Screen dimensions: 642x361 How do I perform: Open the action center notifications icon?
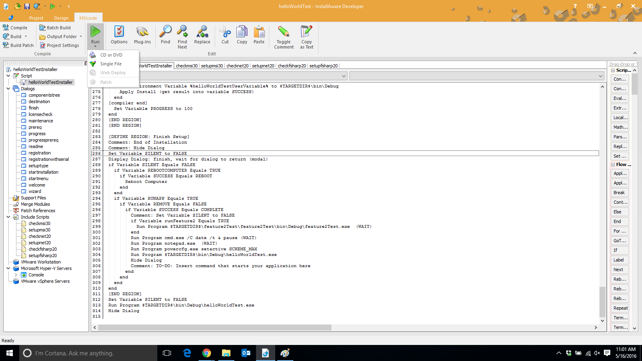point(607,353)
